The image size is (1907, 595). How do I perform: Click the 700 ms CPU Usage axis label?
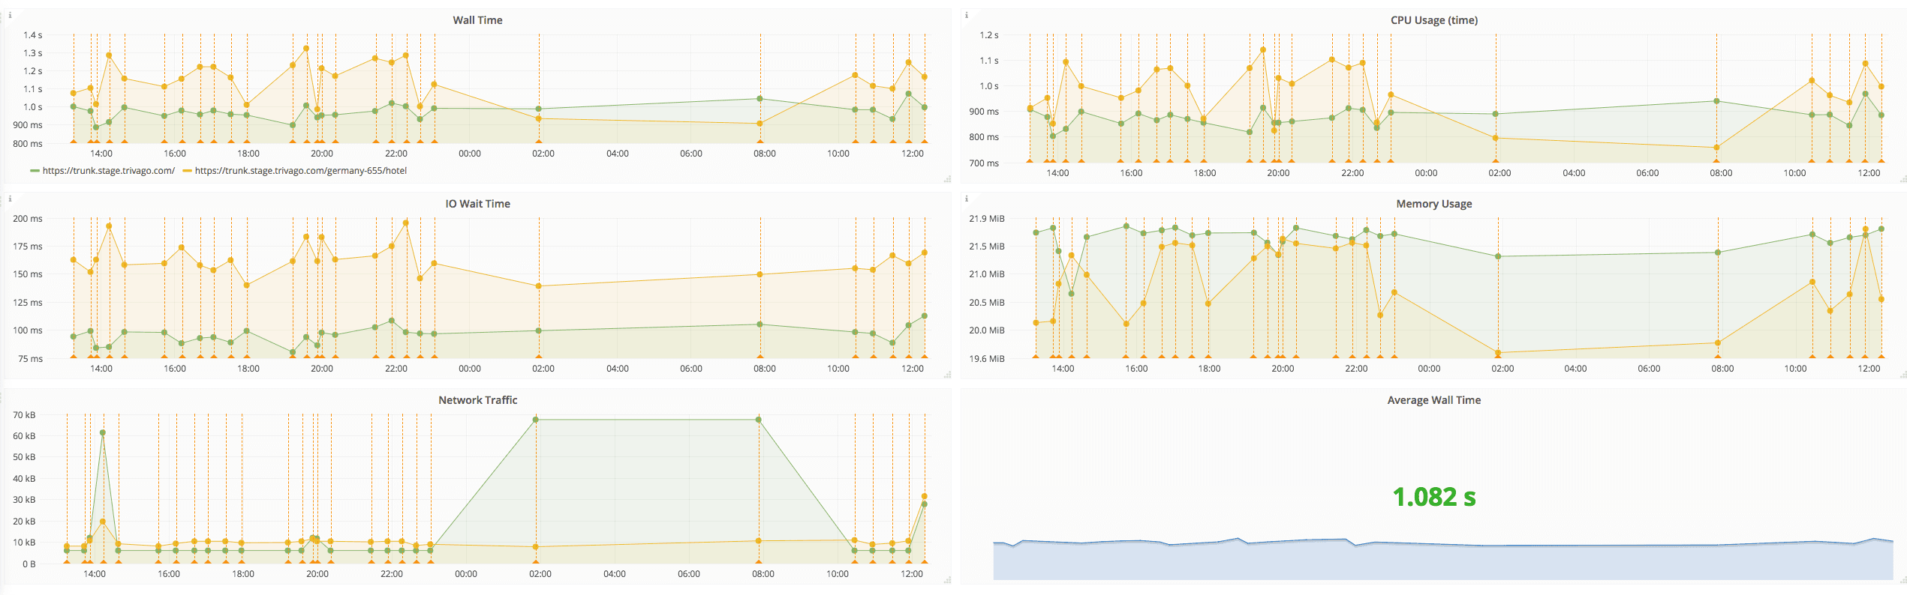(984, 163)
